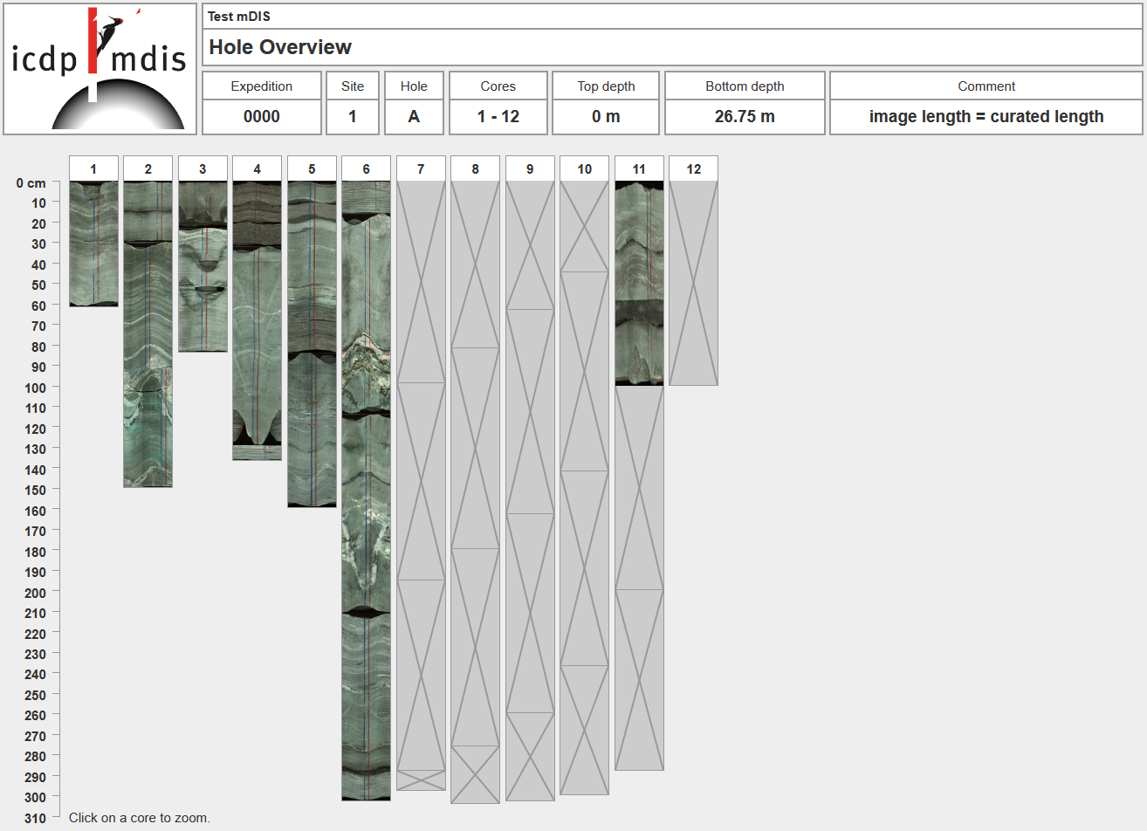Click the Cores range value 1 - 12
The width and height of the screenshot is (1147, 831).
click(498, 117)
